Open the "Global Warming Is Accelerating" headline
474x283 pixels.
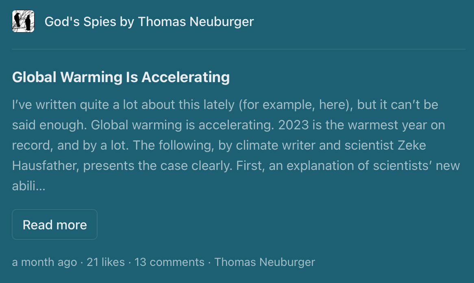pyautogui.click(x=121, y=77)
